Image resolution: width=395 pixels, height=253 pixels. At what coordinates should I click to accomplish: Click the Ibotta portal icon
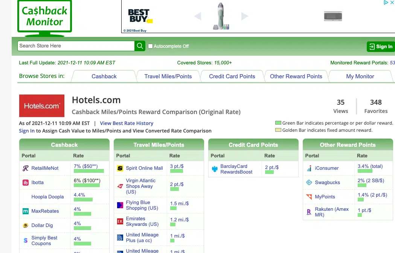click(26, 183)
